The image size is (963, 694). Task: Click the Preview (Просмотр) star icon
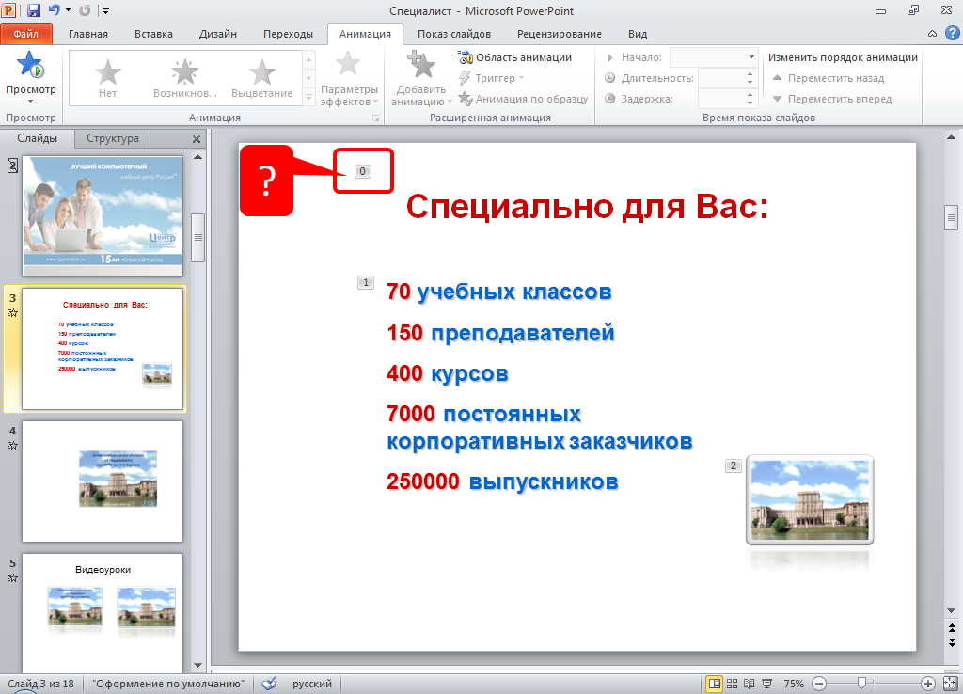[x=31, y=68]
